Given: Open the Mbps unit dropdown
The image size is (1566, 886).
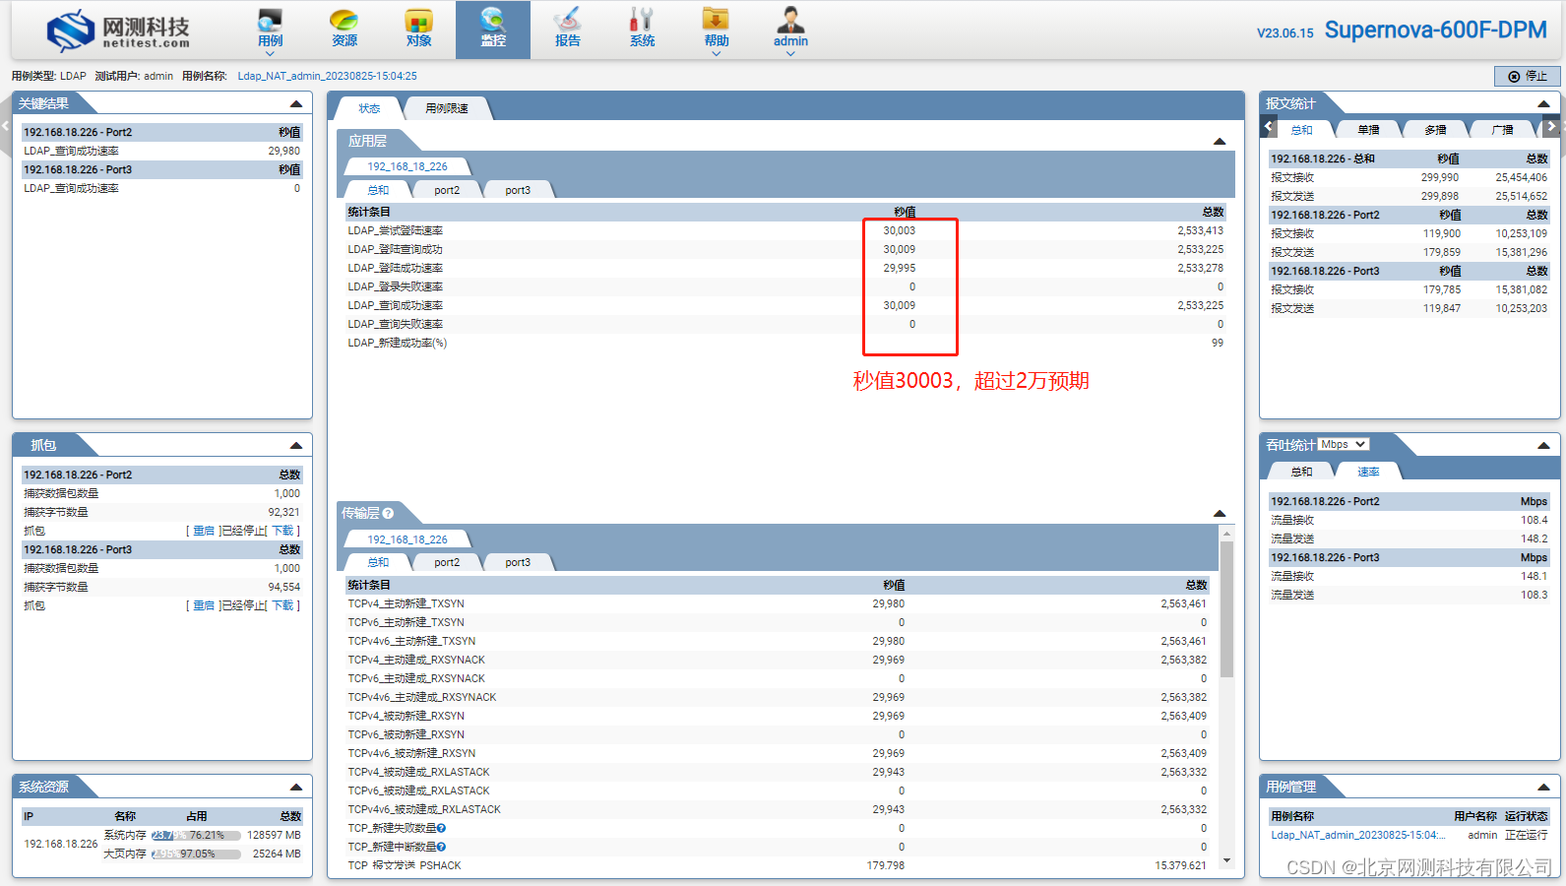Looking at the screenshot, I should click(1343, 444).
